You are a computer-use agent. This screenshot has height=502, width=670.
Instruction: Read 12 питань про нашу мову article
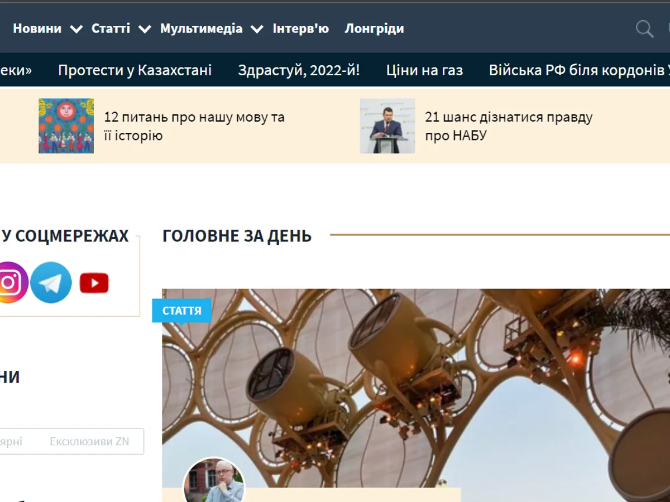click(x=194, y=126)
